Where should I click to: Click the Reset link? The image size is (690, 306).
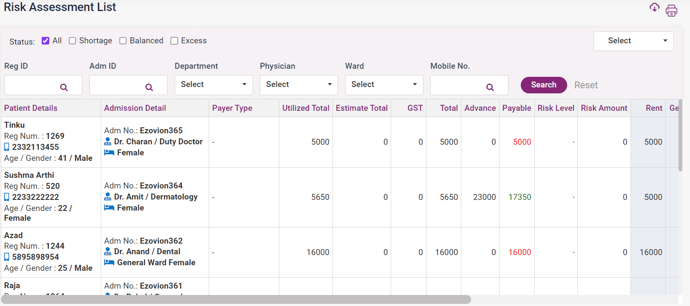pos(586,85)
